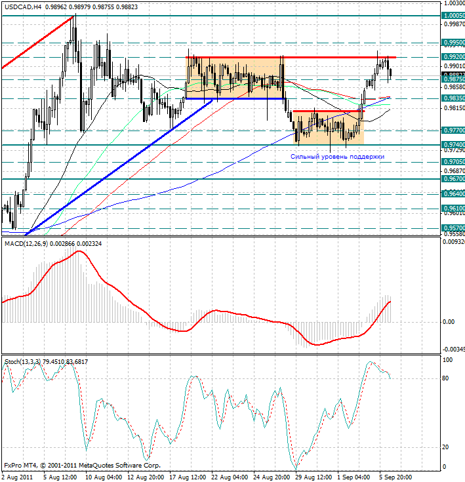This screenshot has width=465, height=482.
Task: Click the 0.9950 price level label
Action: pos(453,43)
